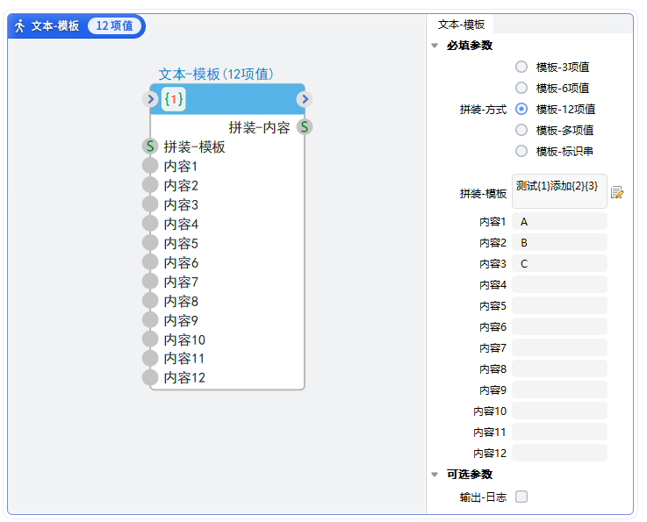Collapse the 必填参数 section
Viewport: 647px width, 522px height.
pyautogui.click(x=435, y=46)
